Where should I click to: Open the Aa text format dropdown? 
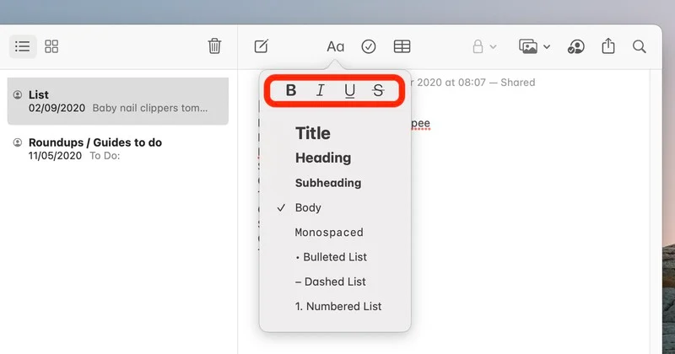point(335,46)
